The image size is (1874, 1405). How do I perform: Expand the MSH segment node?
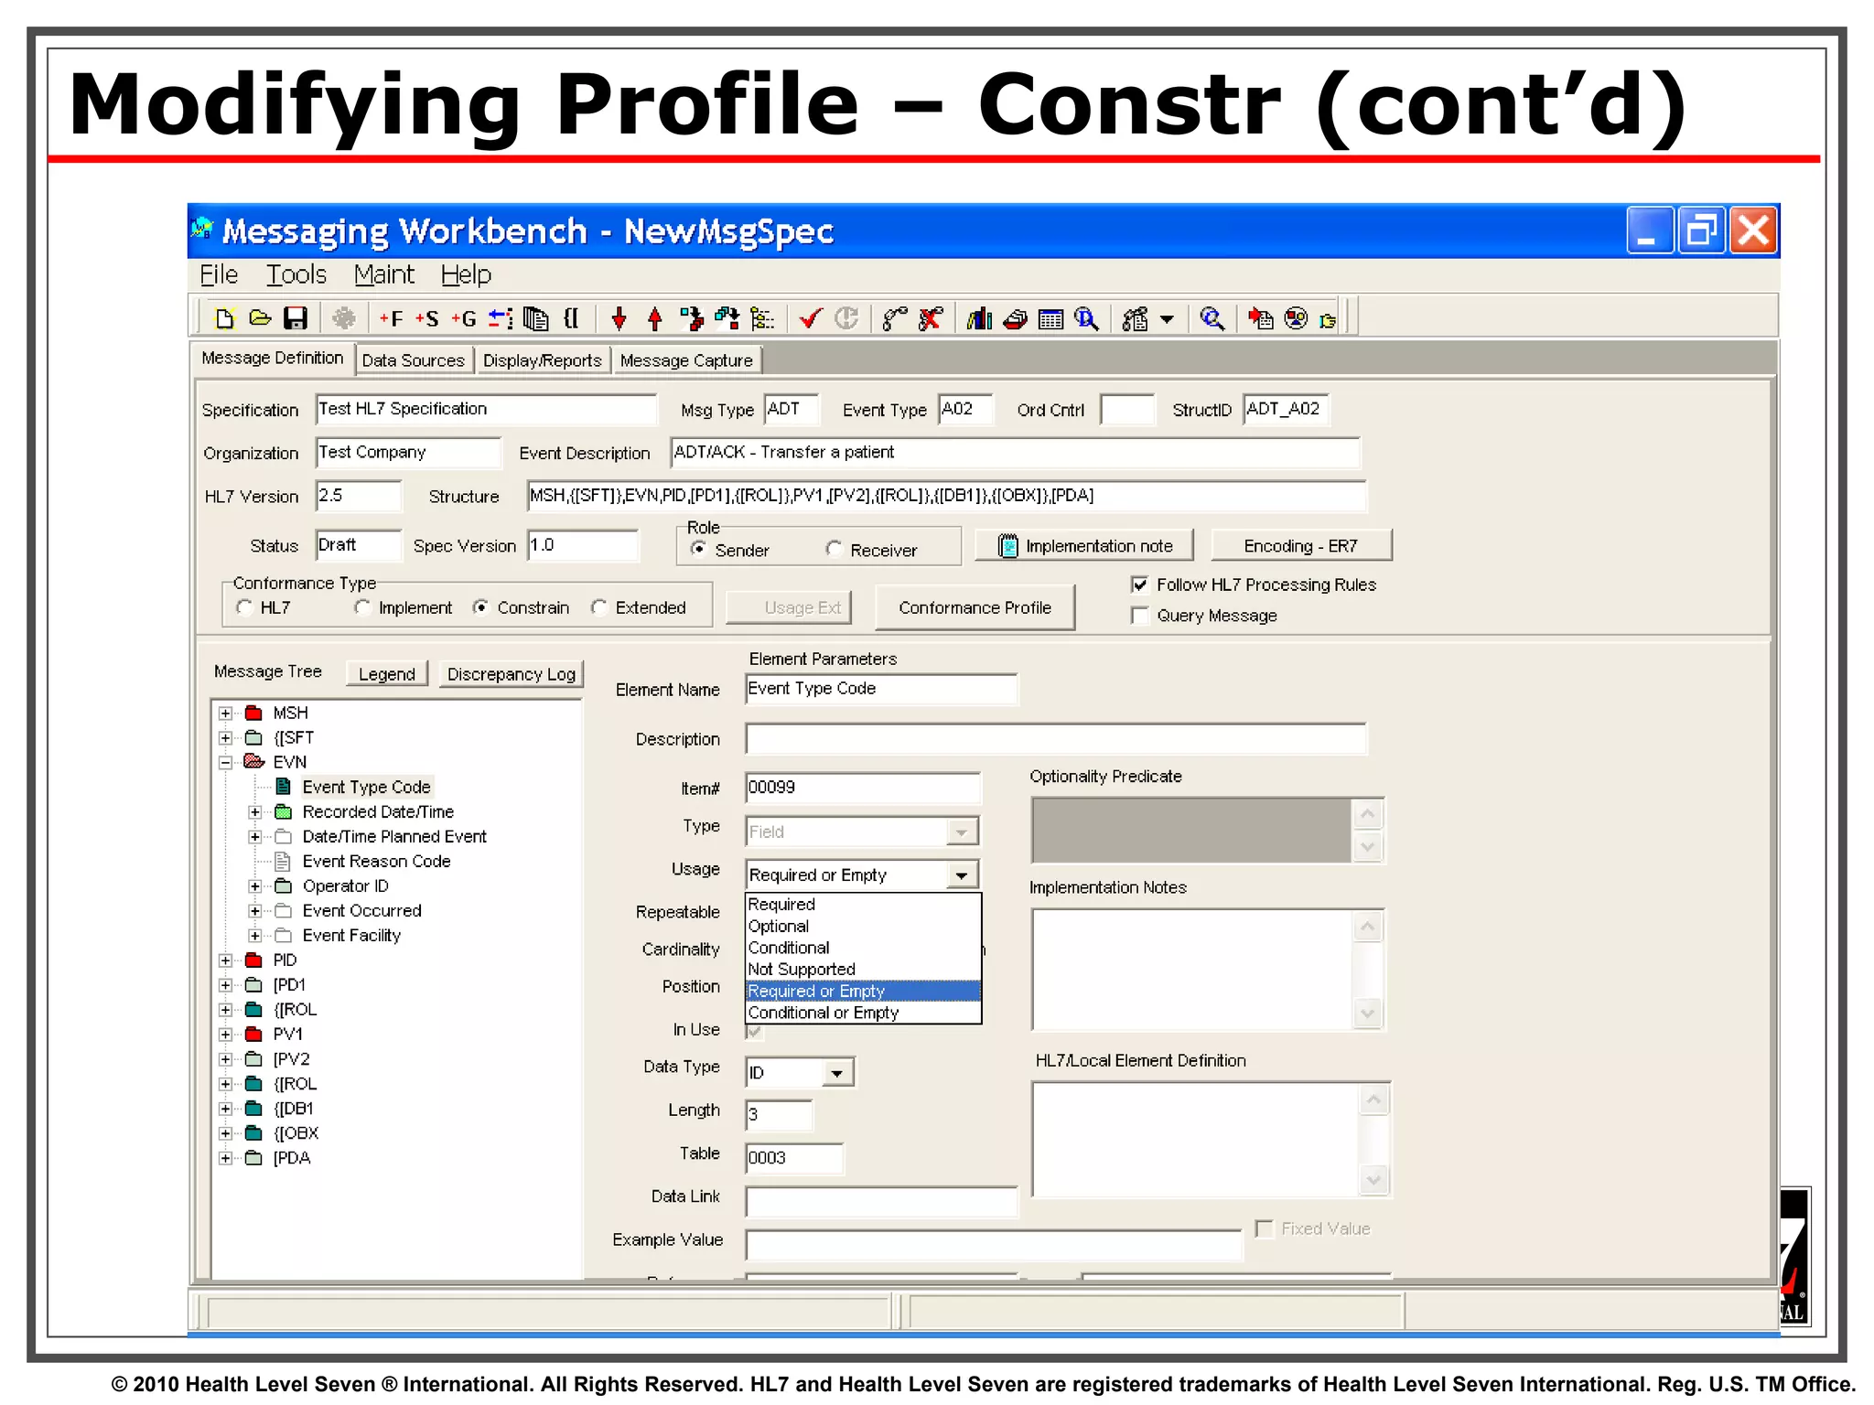click(x=225, y=713)
